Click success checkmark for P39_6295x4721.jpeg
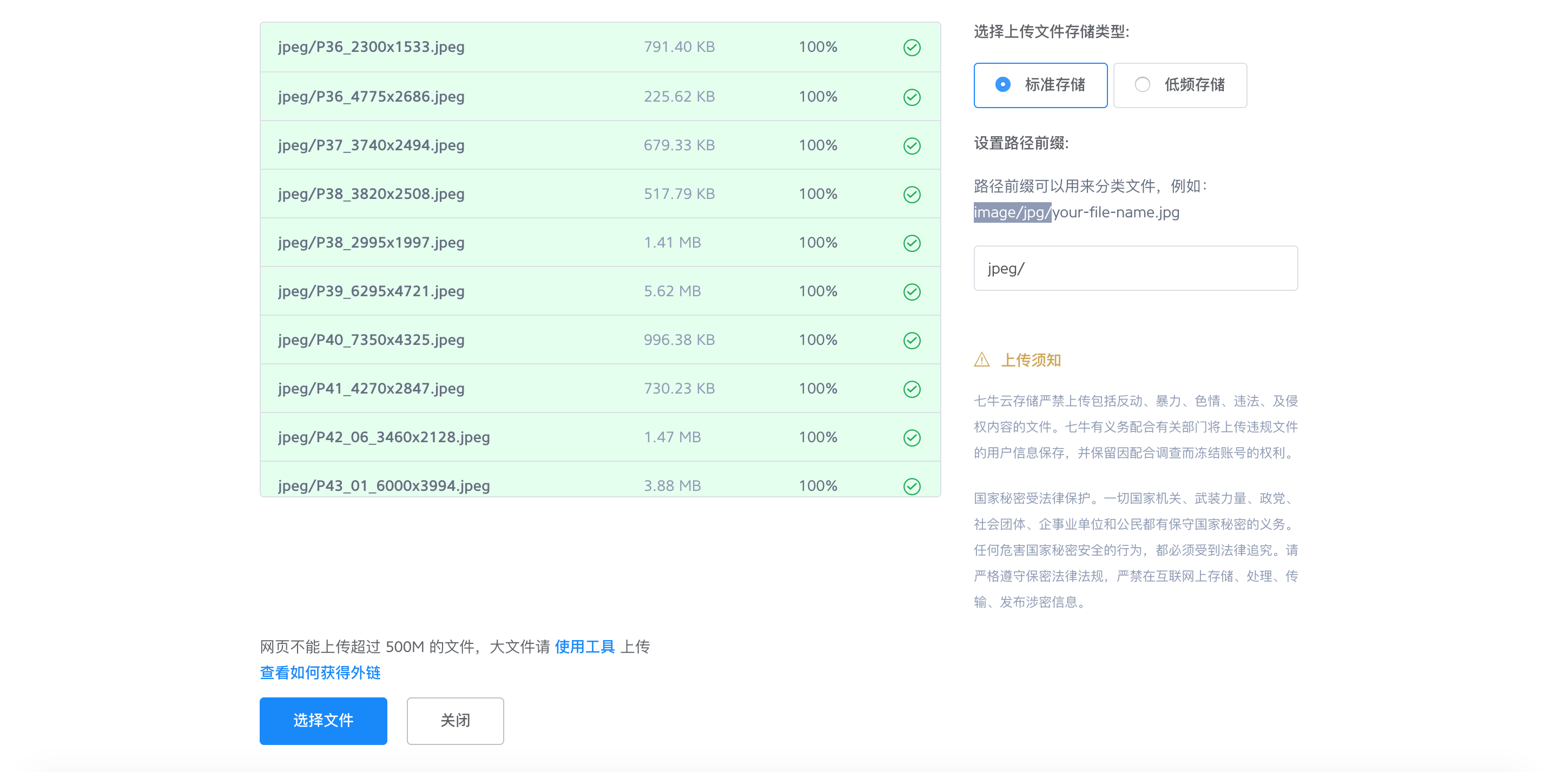This screenshot has width=1557, height=772. pyautogui.click(x=912, y=292)
